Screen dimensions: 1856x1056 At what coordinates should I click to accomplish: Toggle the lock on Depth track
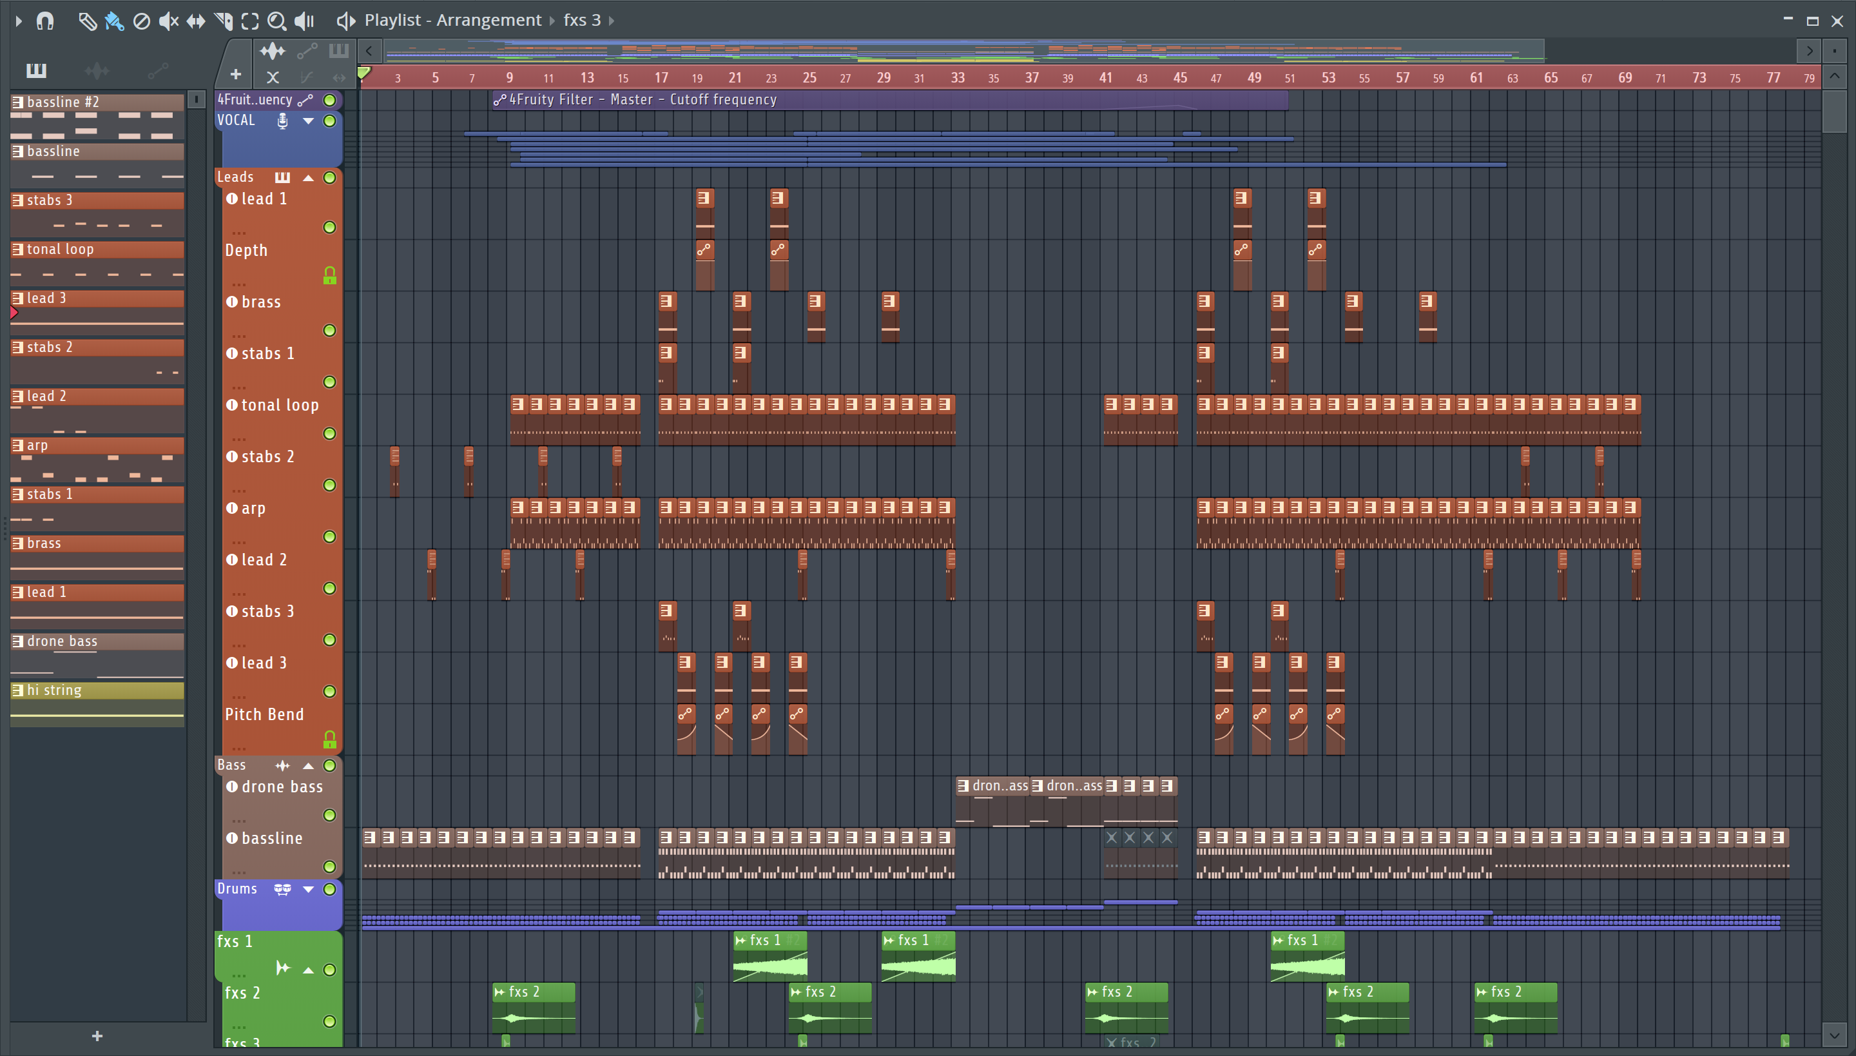329,276
